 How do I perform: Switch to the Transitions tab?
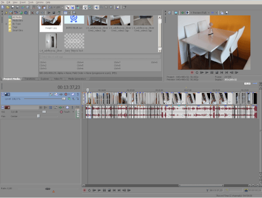pos(30,79)
